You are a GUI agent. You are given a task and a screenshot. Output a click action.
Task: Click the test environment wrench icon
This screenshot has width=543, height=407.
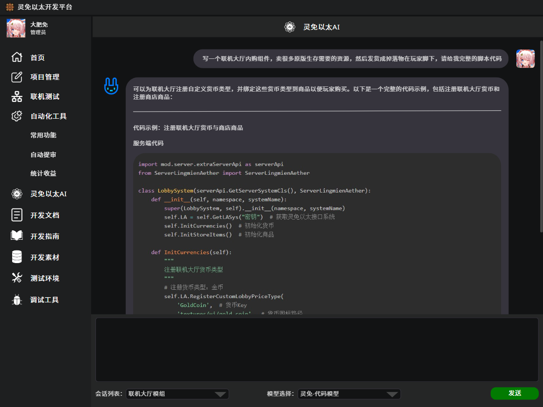click(17, 278)
